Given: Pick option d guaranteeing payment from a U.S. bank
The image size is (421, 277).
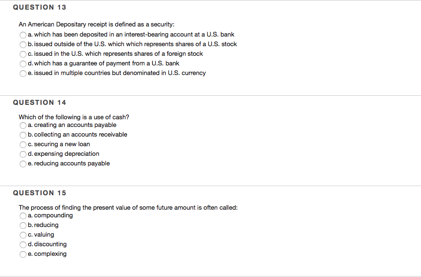Looking at the screenshot, I should click(x=23, y=63).
